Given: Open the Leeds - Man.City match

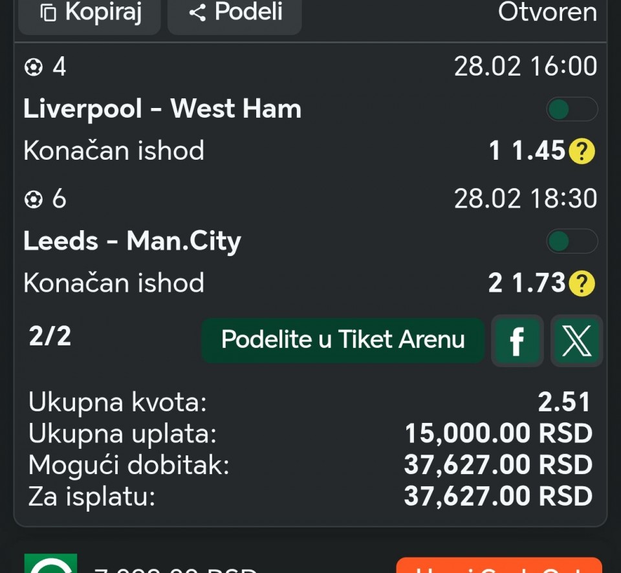Looking at the screenshot, I should (132, 241).
